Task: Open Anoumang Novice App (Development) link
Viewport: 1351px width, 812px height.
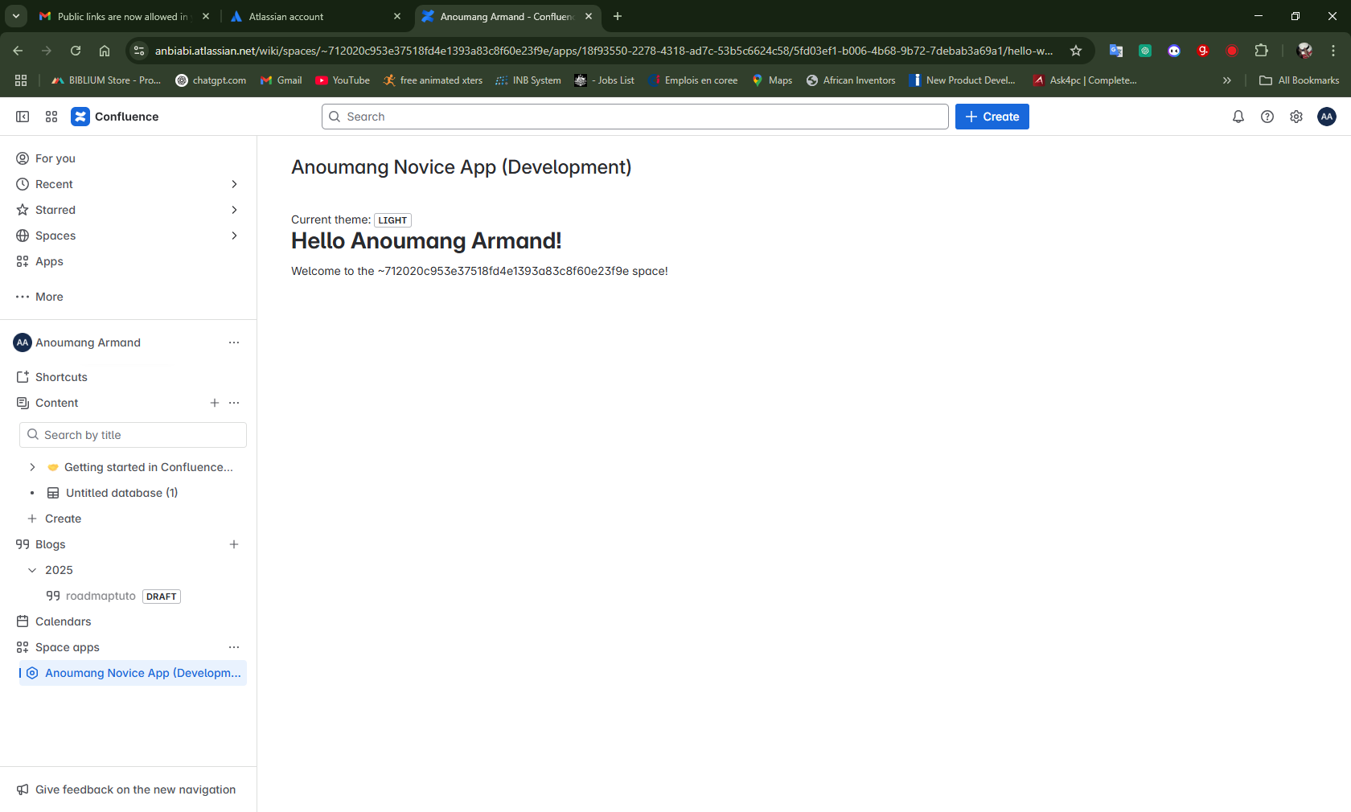Action: click(133, 673)
